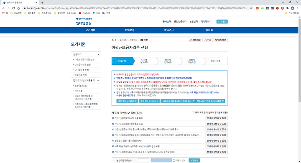
Task: Click the 로그아웃 button
Action: (222, 21)
